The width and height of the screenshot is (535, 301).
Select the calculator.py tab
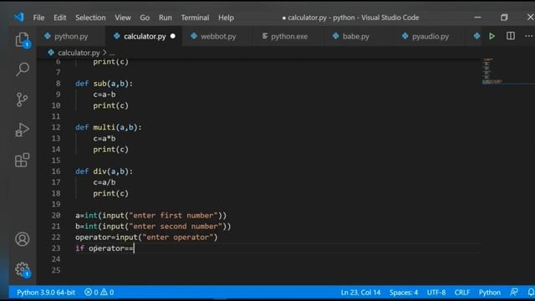pyautogui.click(x=145, y=36)
